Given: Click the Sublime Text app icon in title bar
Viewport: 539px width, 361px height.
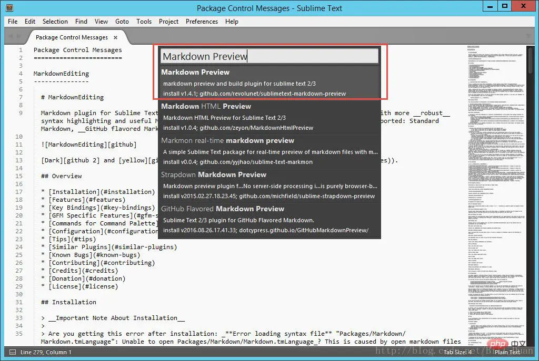Looking at the screenshot, I should pos(9,7).
